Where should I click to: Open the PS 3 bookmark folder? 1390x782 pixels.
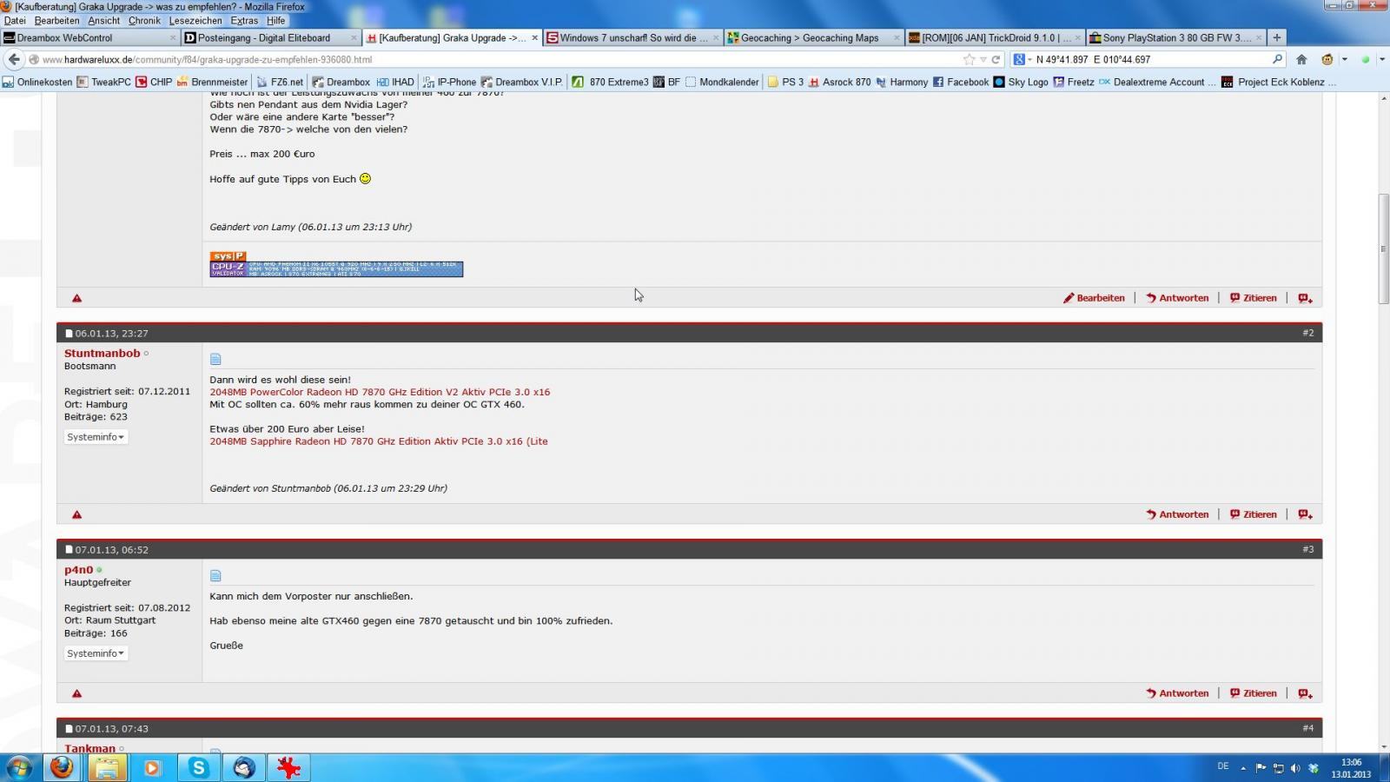pos(784,82)
